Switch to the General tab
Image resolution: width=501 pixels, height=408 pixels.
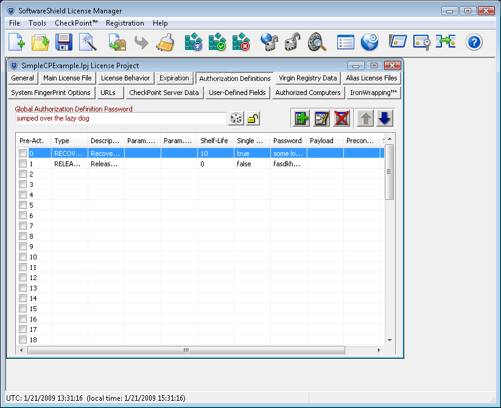click(x=23, y=78)
